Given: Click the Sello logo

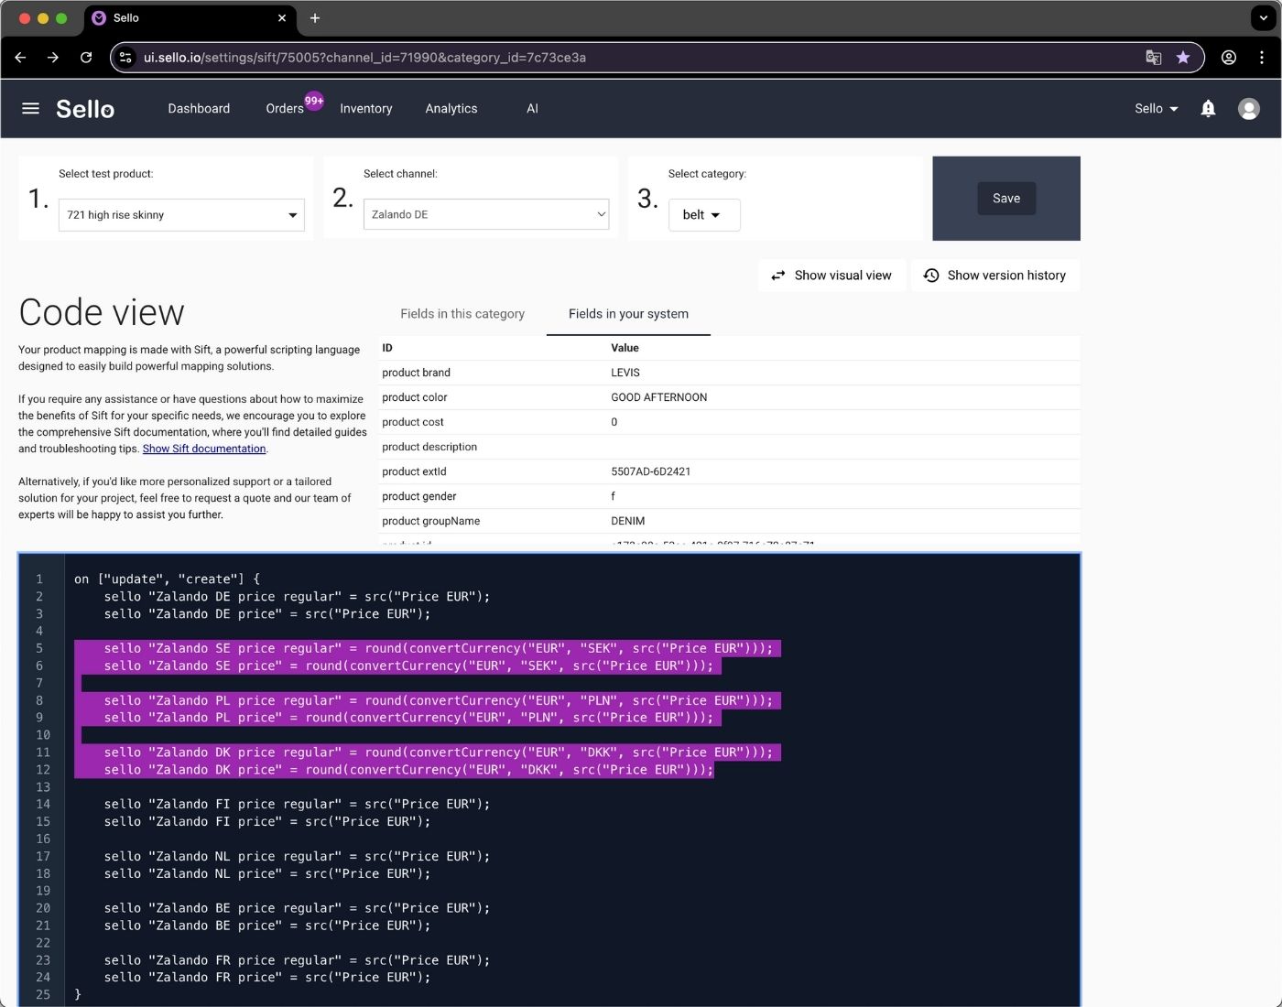Looking at the screenshot, I should tap(85, 109).
